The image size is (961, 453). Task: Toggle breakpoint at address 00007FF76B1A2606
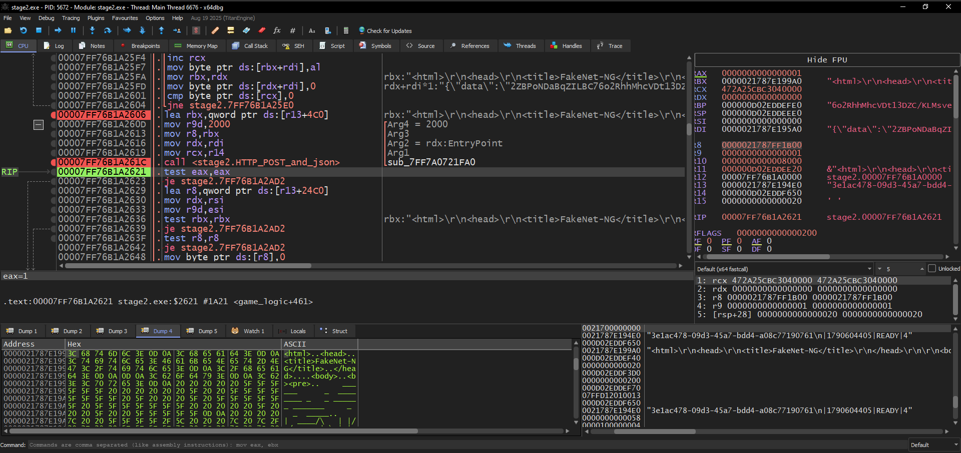coord(54,115)
